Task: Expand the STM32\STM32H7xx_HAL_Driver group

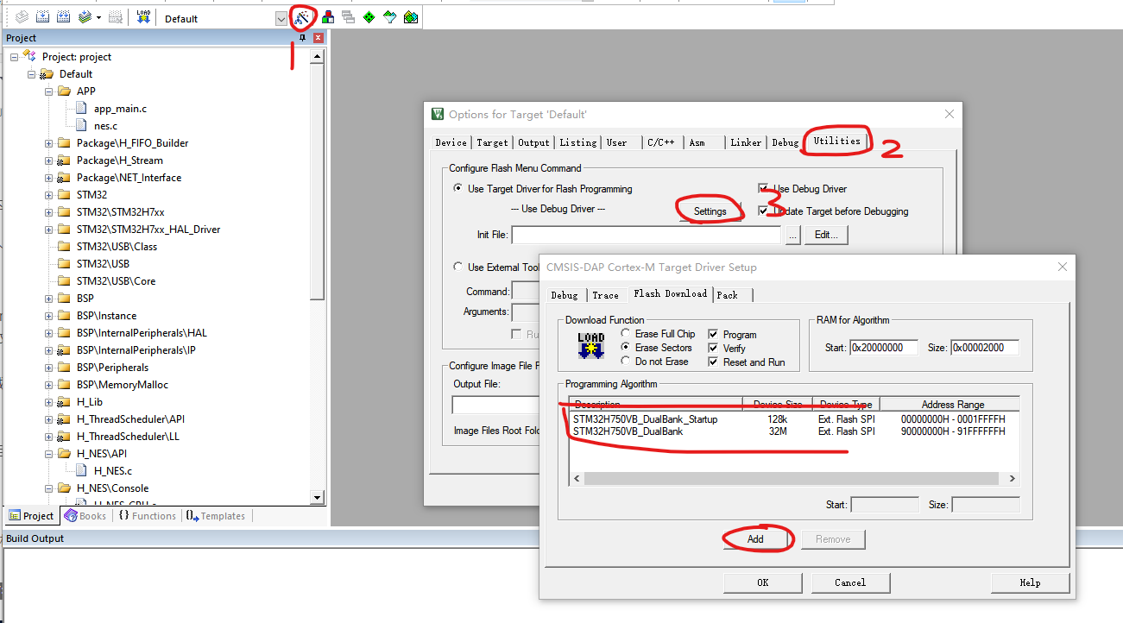Action: 49,230
